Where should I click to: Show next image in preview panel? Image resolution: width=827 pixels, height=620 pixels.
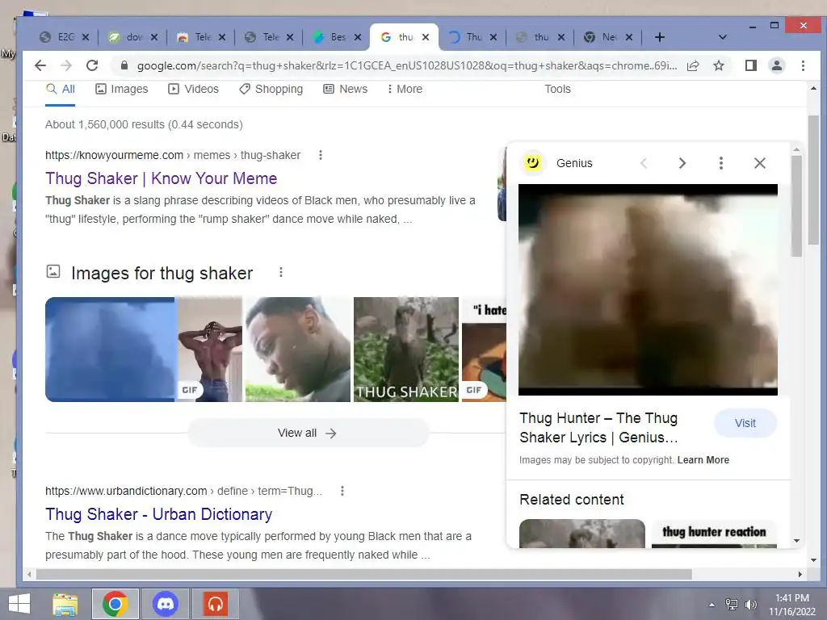[x=682, y=163]
